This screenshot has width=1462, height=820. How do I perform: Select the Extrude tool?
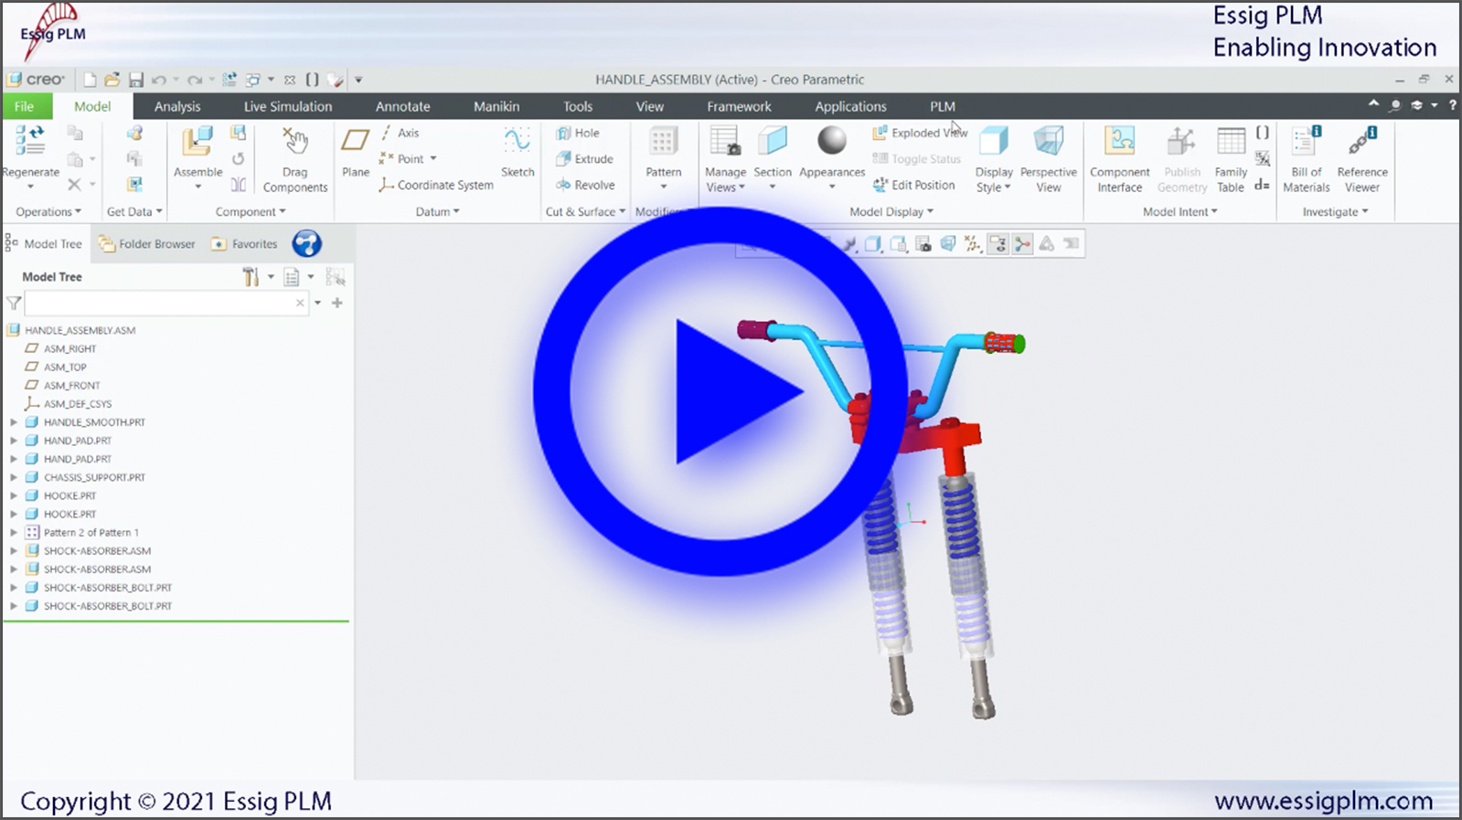[584, 159]
